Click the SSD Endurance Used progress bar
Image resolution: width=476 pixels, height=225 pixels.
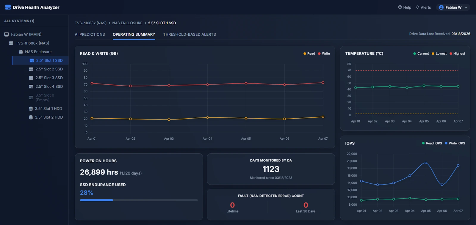[139, 200]
